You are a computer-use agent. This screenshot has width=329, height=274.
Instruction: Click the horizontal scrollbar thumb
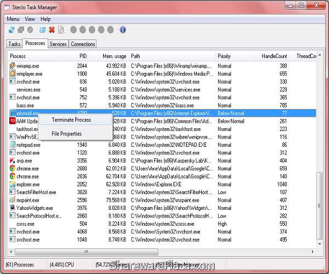[x=87, y=252]
